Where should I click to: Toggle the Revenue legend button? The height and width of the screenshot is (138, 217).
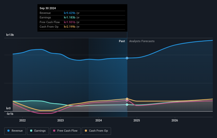[x=15, y=131]
